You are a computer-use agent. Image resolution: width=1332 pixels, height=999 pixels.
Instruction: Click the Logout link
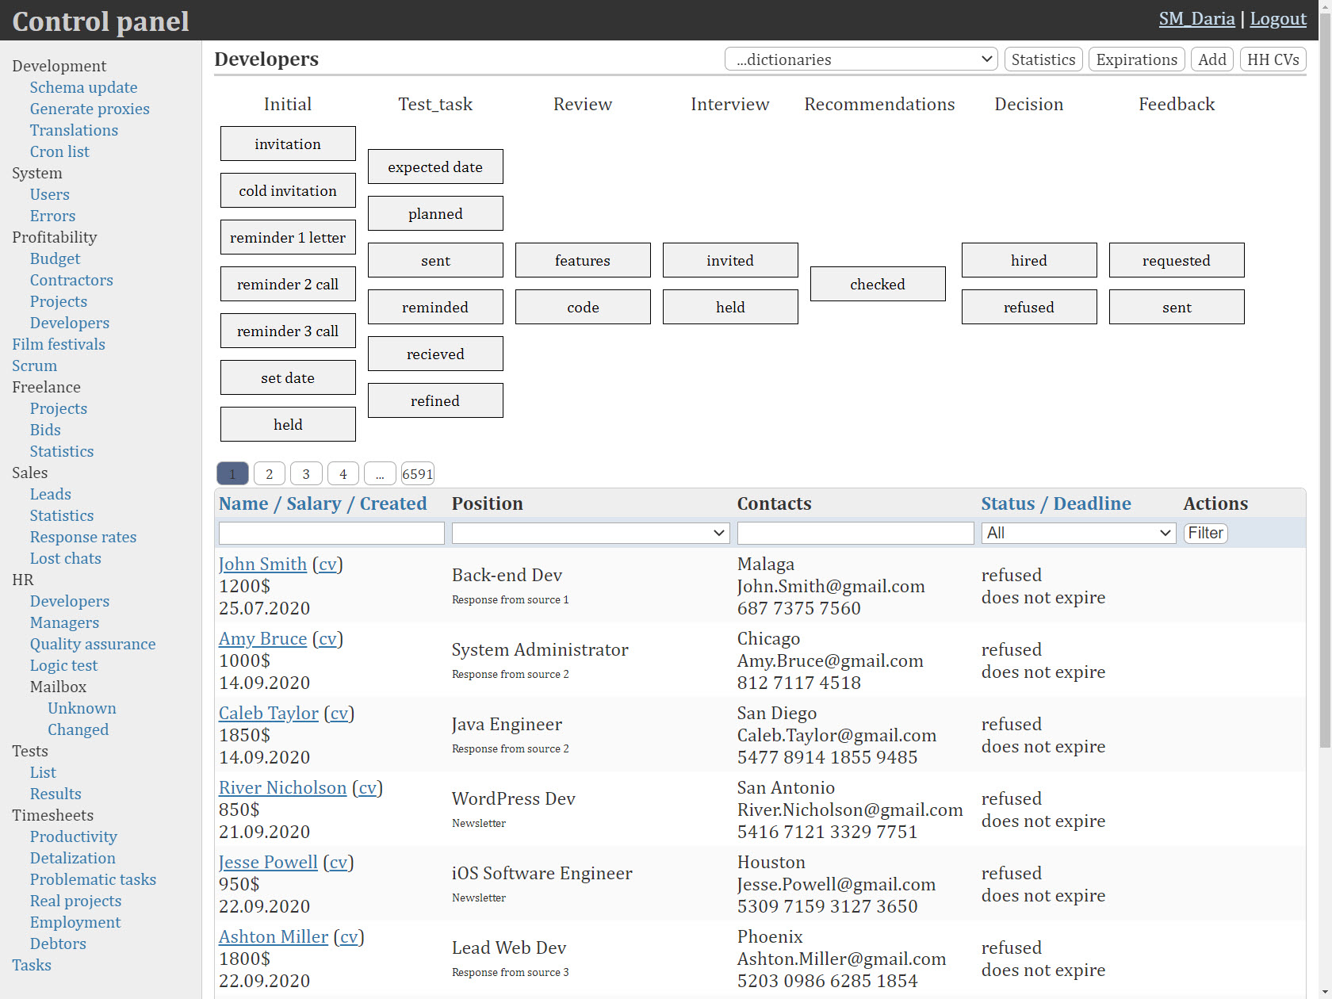click(1277, 19)
